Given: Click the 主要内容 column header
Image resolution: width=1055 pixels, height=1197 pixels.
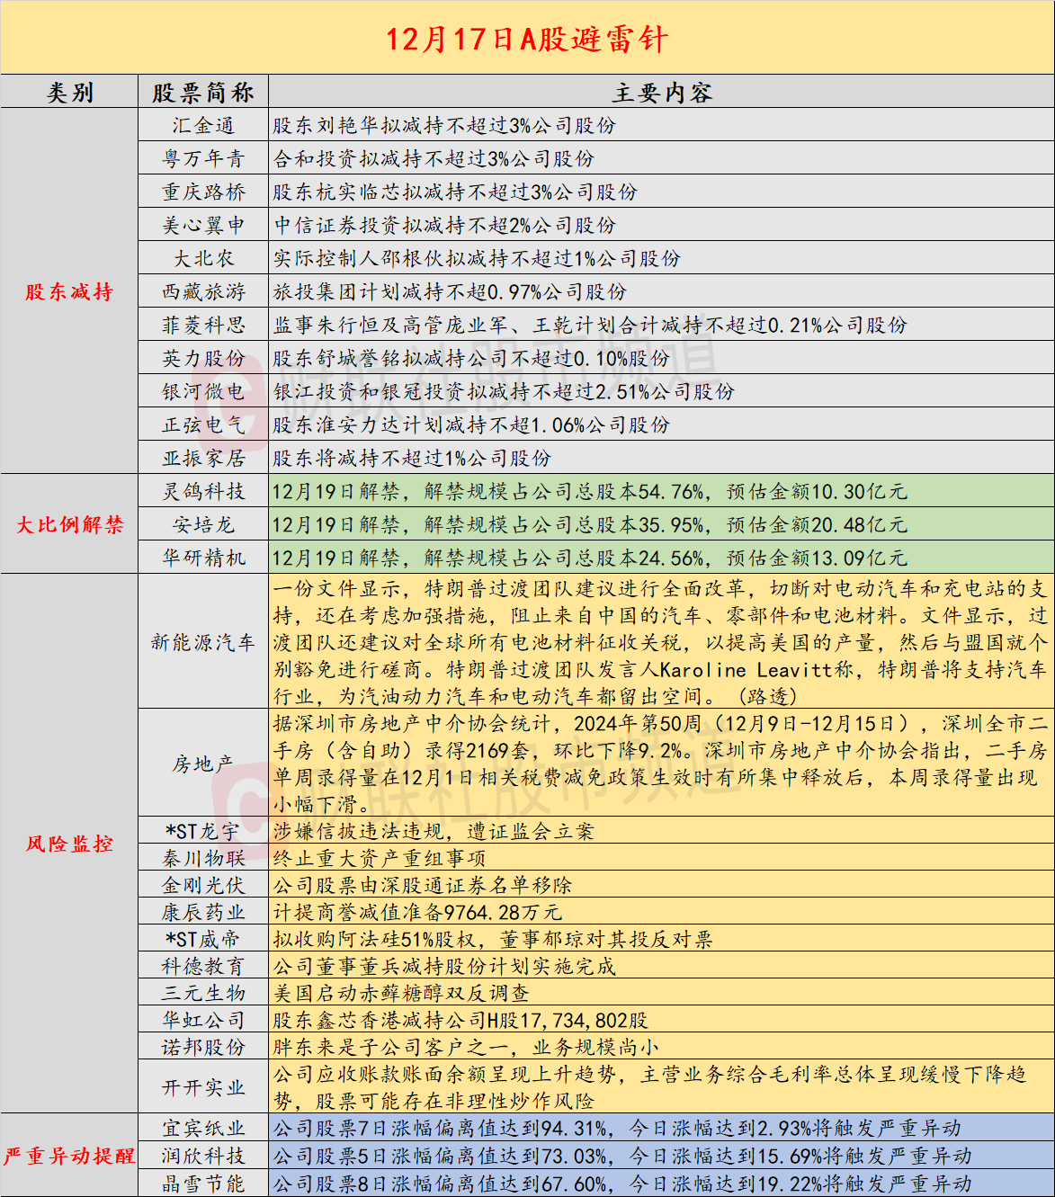Looking at the screenshot, I should [x=661, y=93].
